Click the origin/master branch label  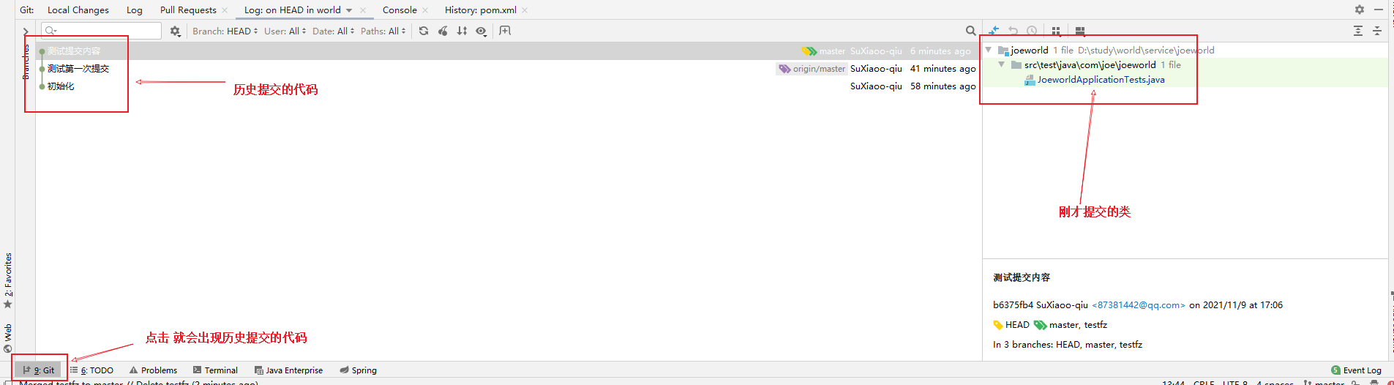click(x=812, y=69)
